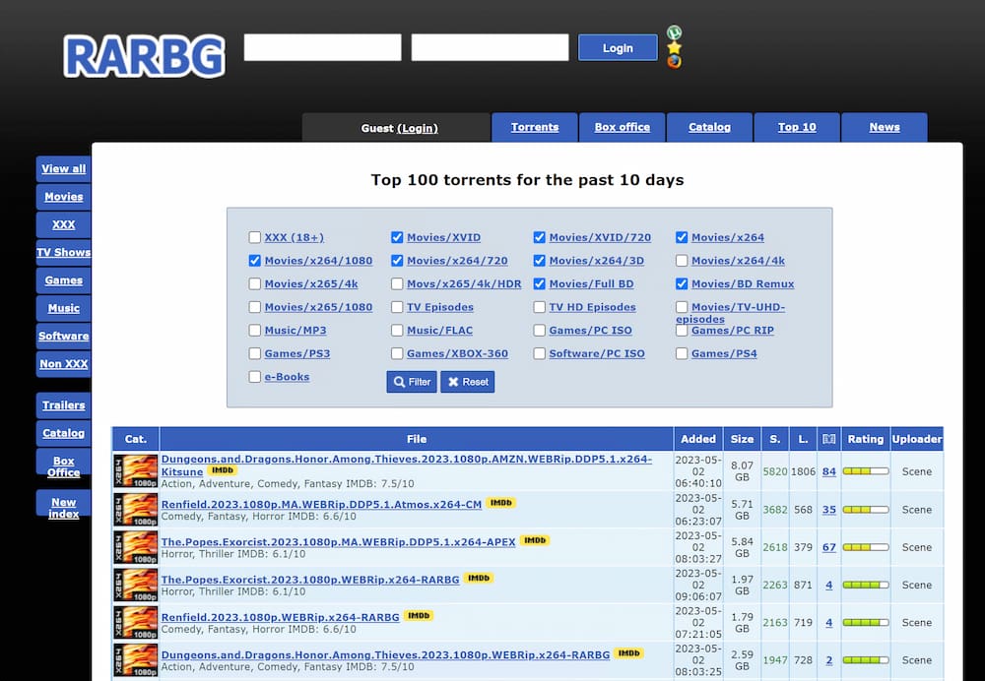Screen dimensions: 985x681
Task: Open category icon for Renfield WEBRip x264-RARBG row
Action: point(136,623)
